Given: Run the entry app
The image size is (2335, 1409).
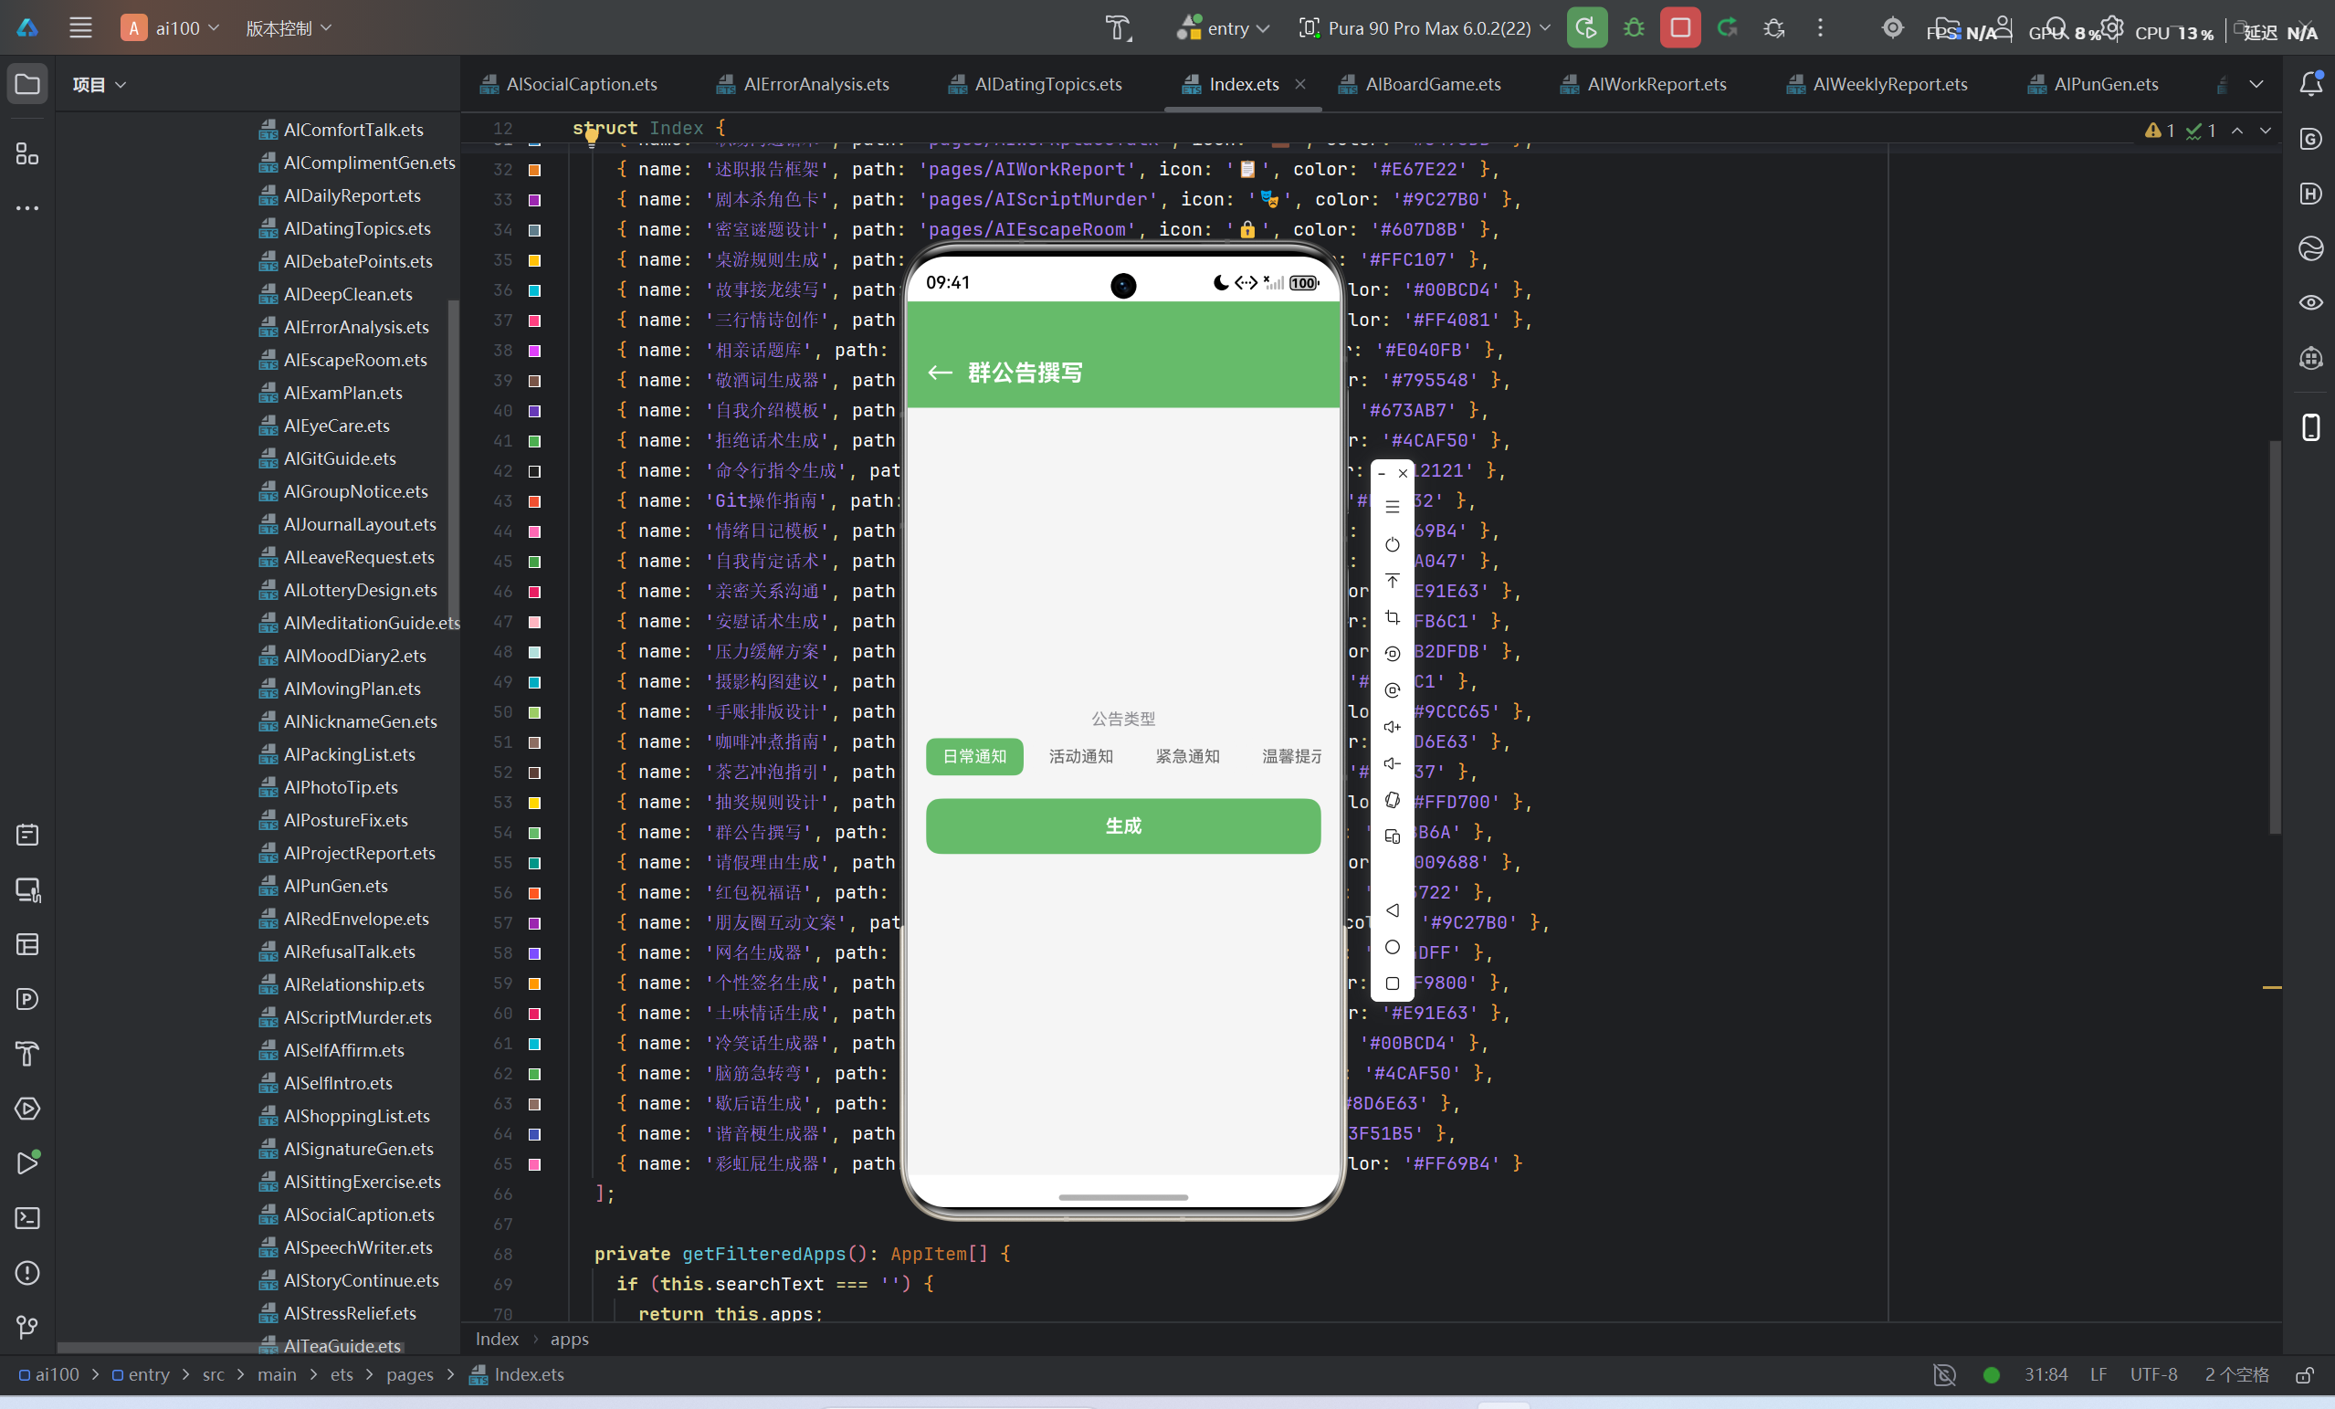Looking at the screenshot, I should pos(1586,27).
